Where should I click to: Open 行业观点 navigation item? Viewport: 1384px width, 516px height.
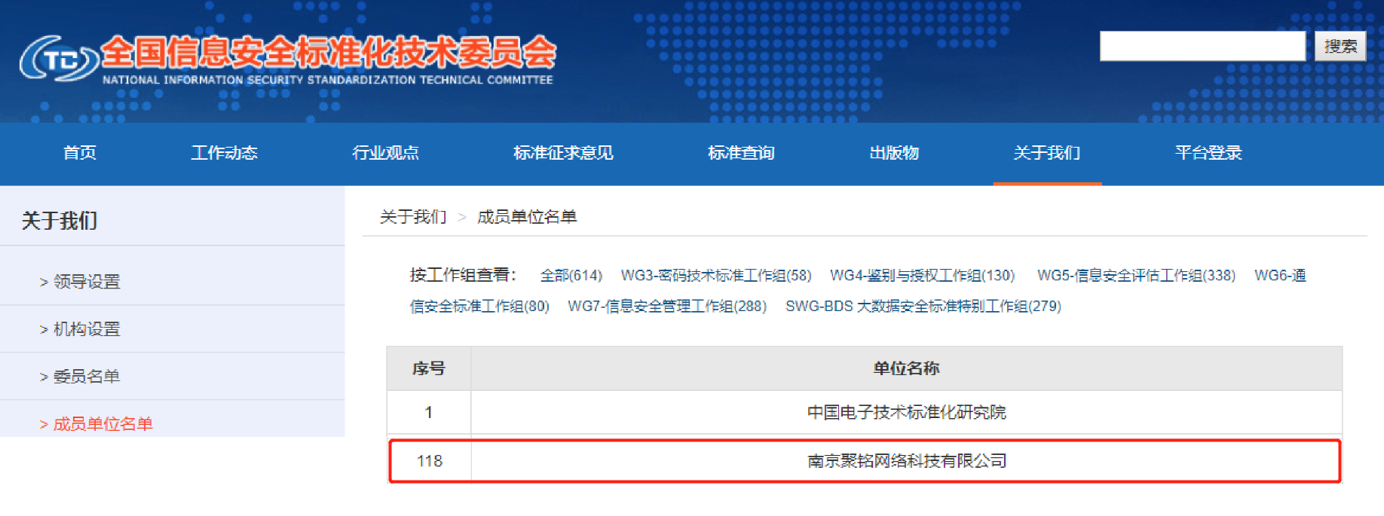[385, 153]
